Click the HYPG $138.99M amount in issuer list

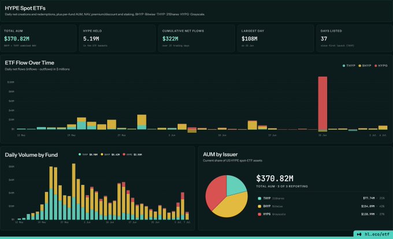click(368, 214)
